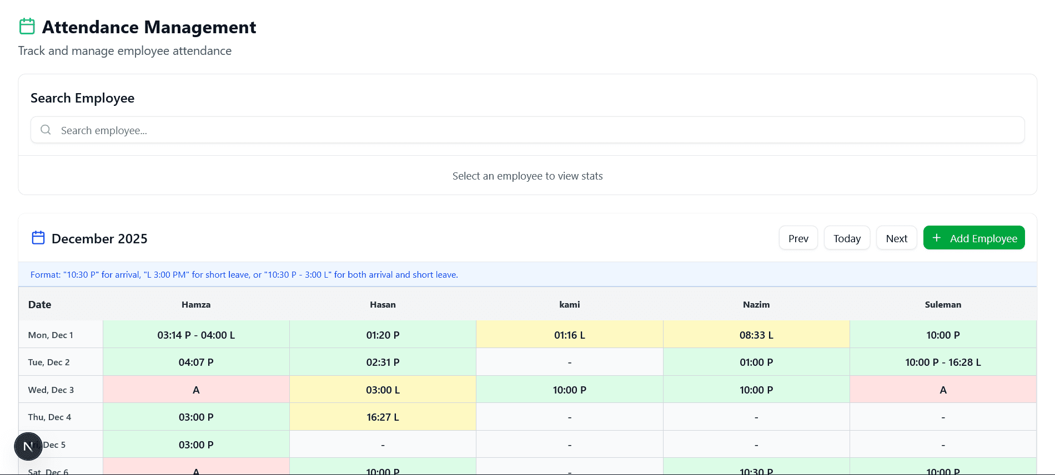1055x475 pixels.
Task: Click Suleman's empty Dec 5 cell
Action: (x=943, y=445)
